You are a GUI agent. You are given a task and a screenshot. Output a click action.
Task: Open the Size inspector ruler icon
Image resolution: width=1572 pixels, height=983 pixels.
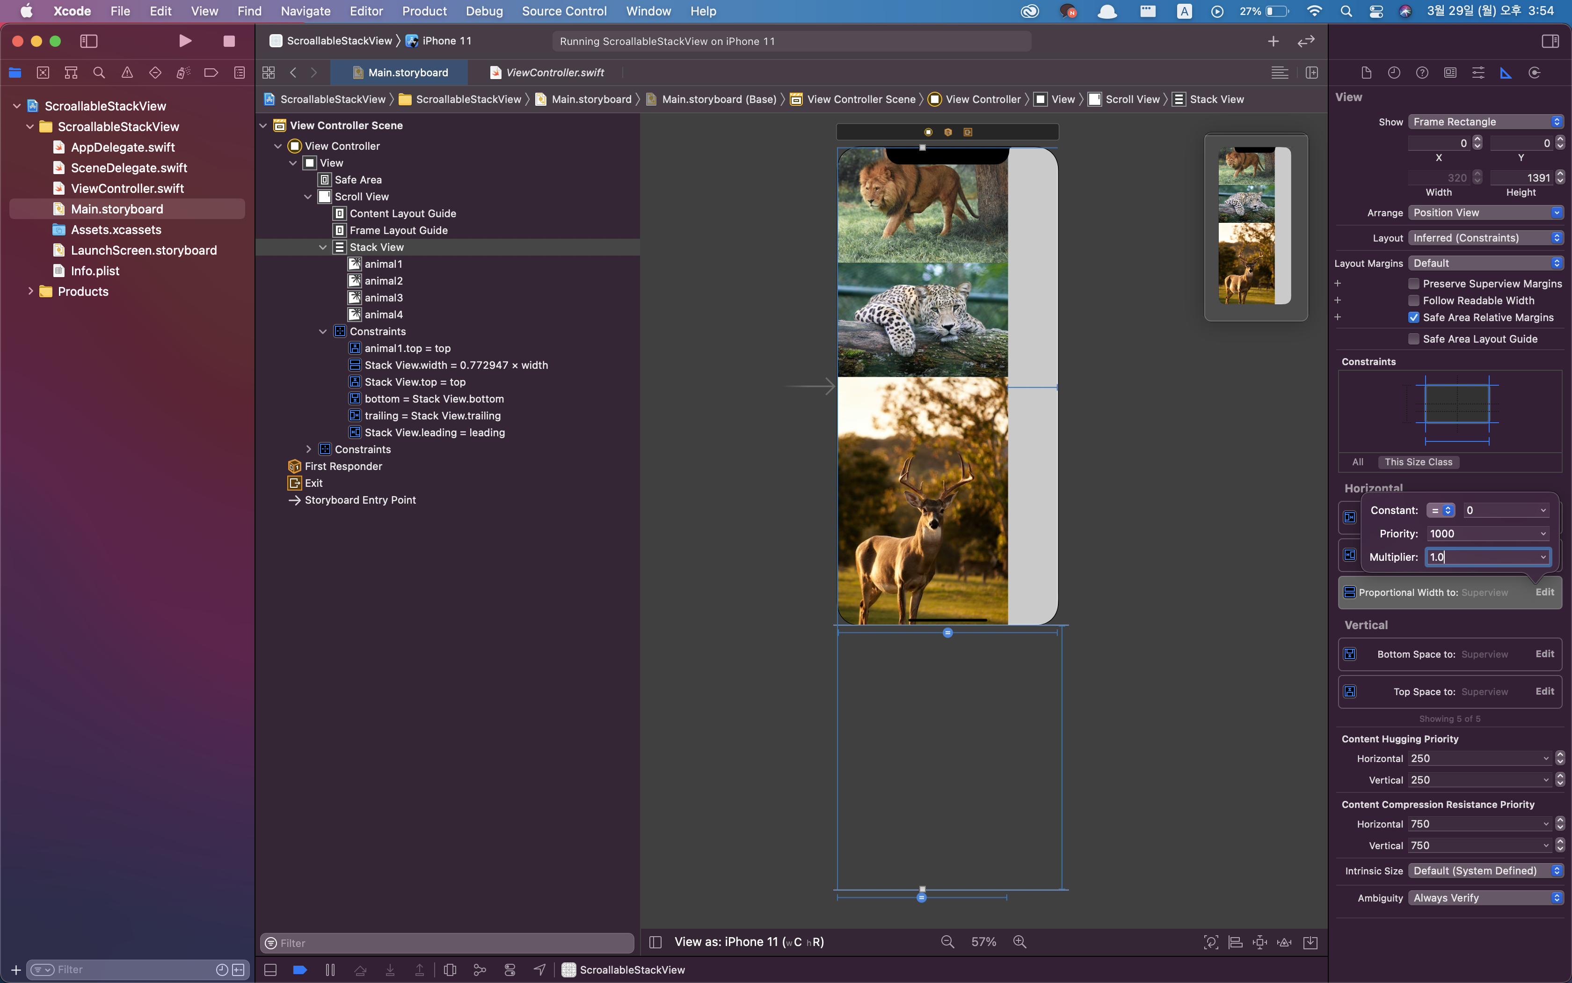1506,73
